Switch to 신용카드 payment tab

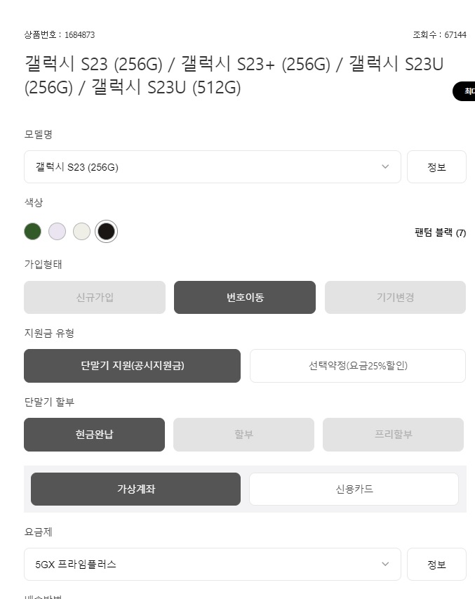(354, 489)
